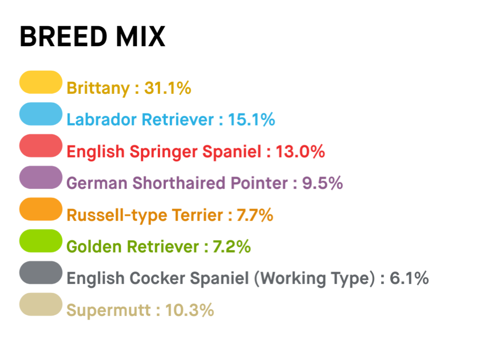Click the Russell-type Terrier breed name
Image resolution: width=480 pixels, height=339 pixels.
point(145,215)
